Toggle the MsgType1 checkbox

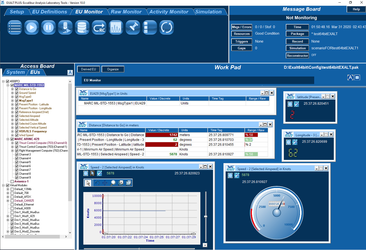pyautogui.click(x=17, y=101)
